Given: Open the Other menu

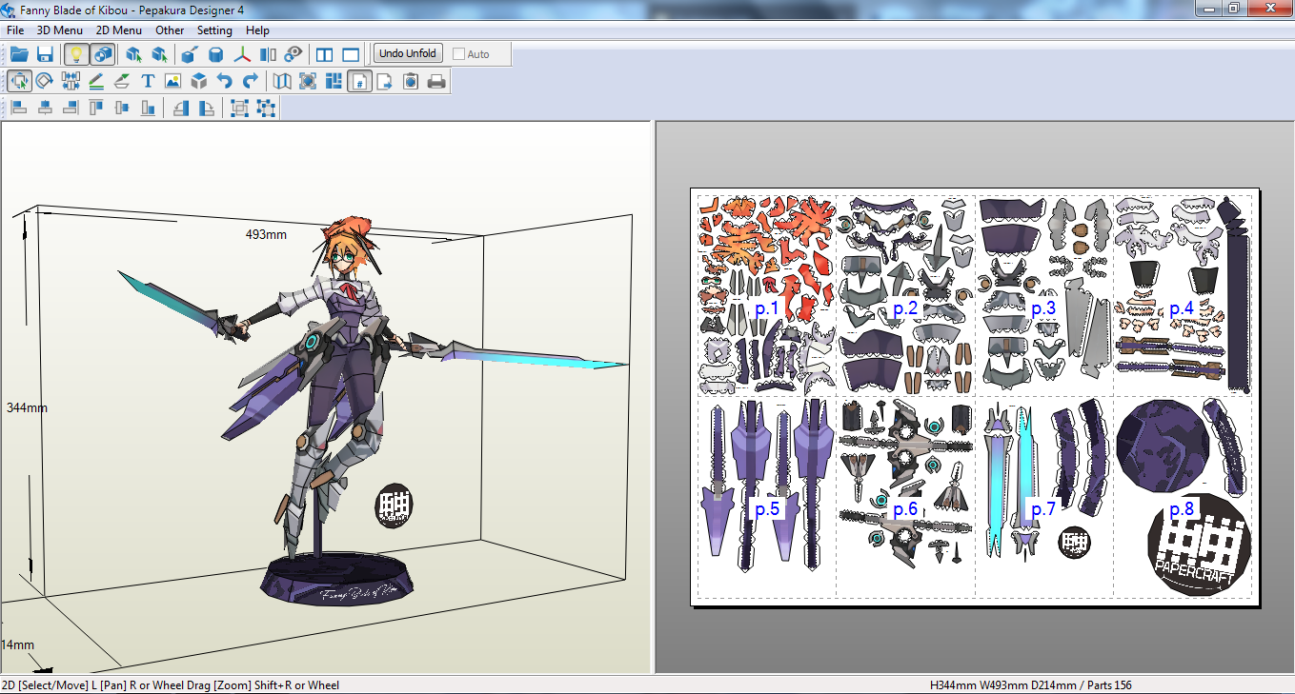Looking at the screenshot, I should tap(170, 30).
